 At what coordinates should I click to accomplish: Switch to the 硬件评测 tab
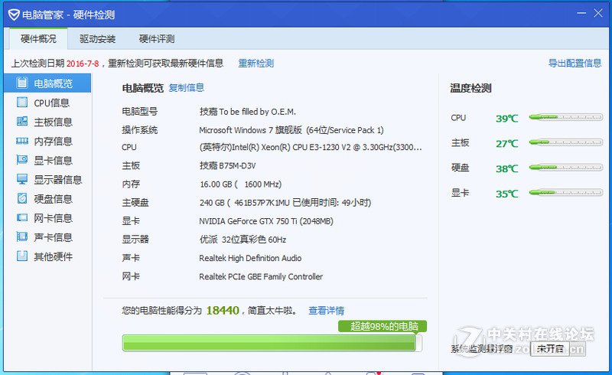[x=157, y=39]
